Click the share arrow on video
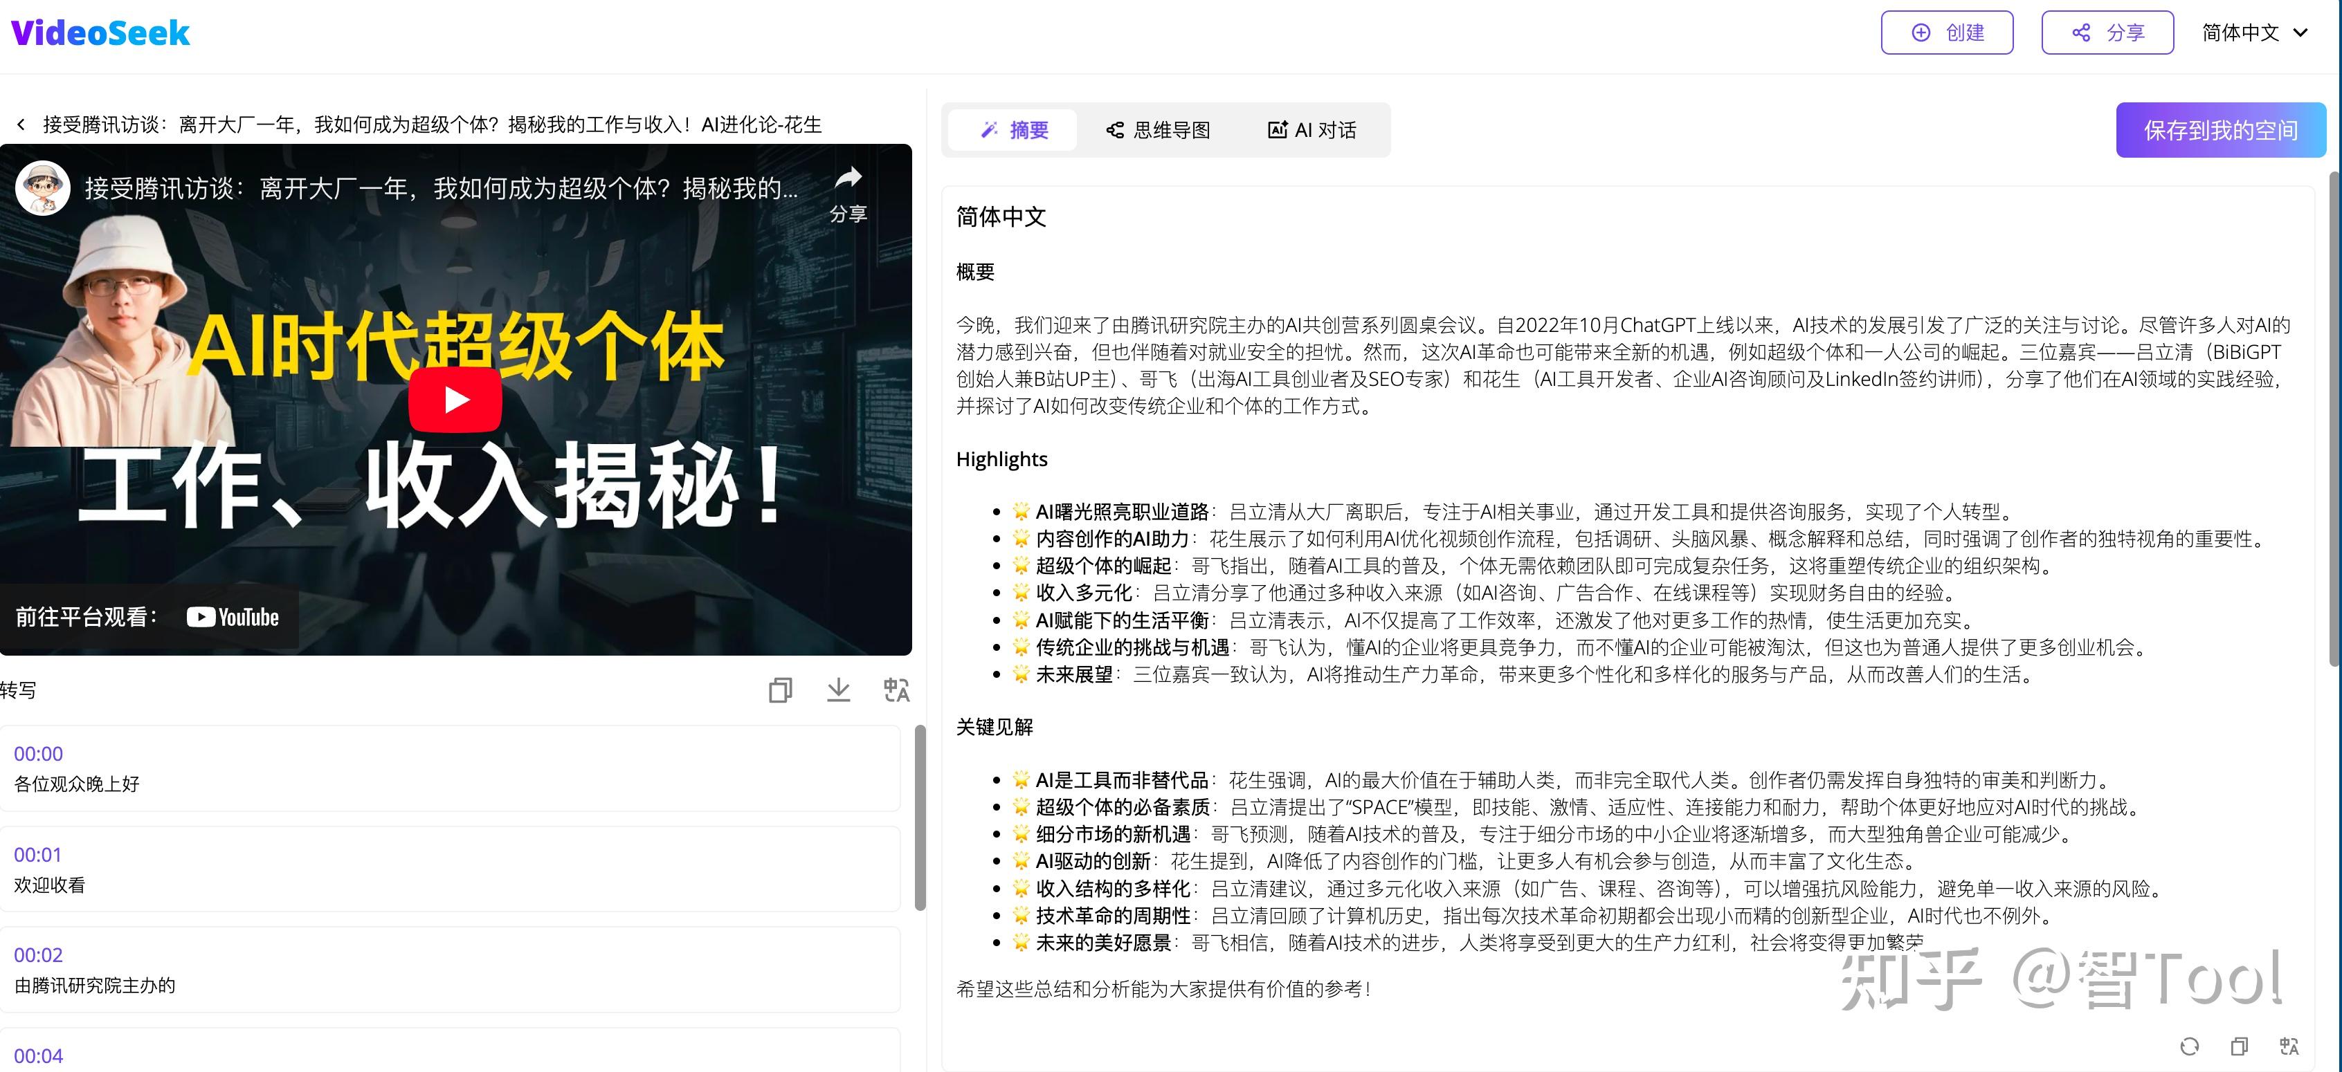The image size is (2342, 1072). tap(848, 192)
